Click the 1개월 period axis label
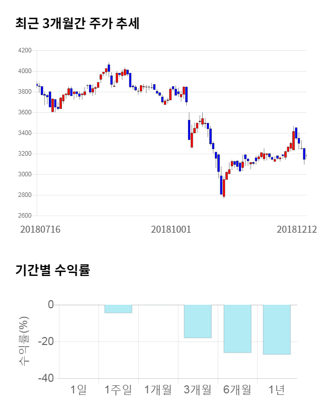 (158, 389)
